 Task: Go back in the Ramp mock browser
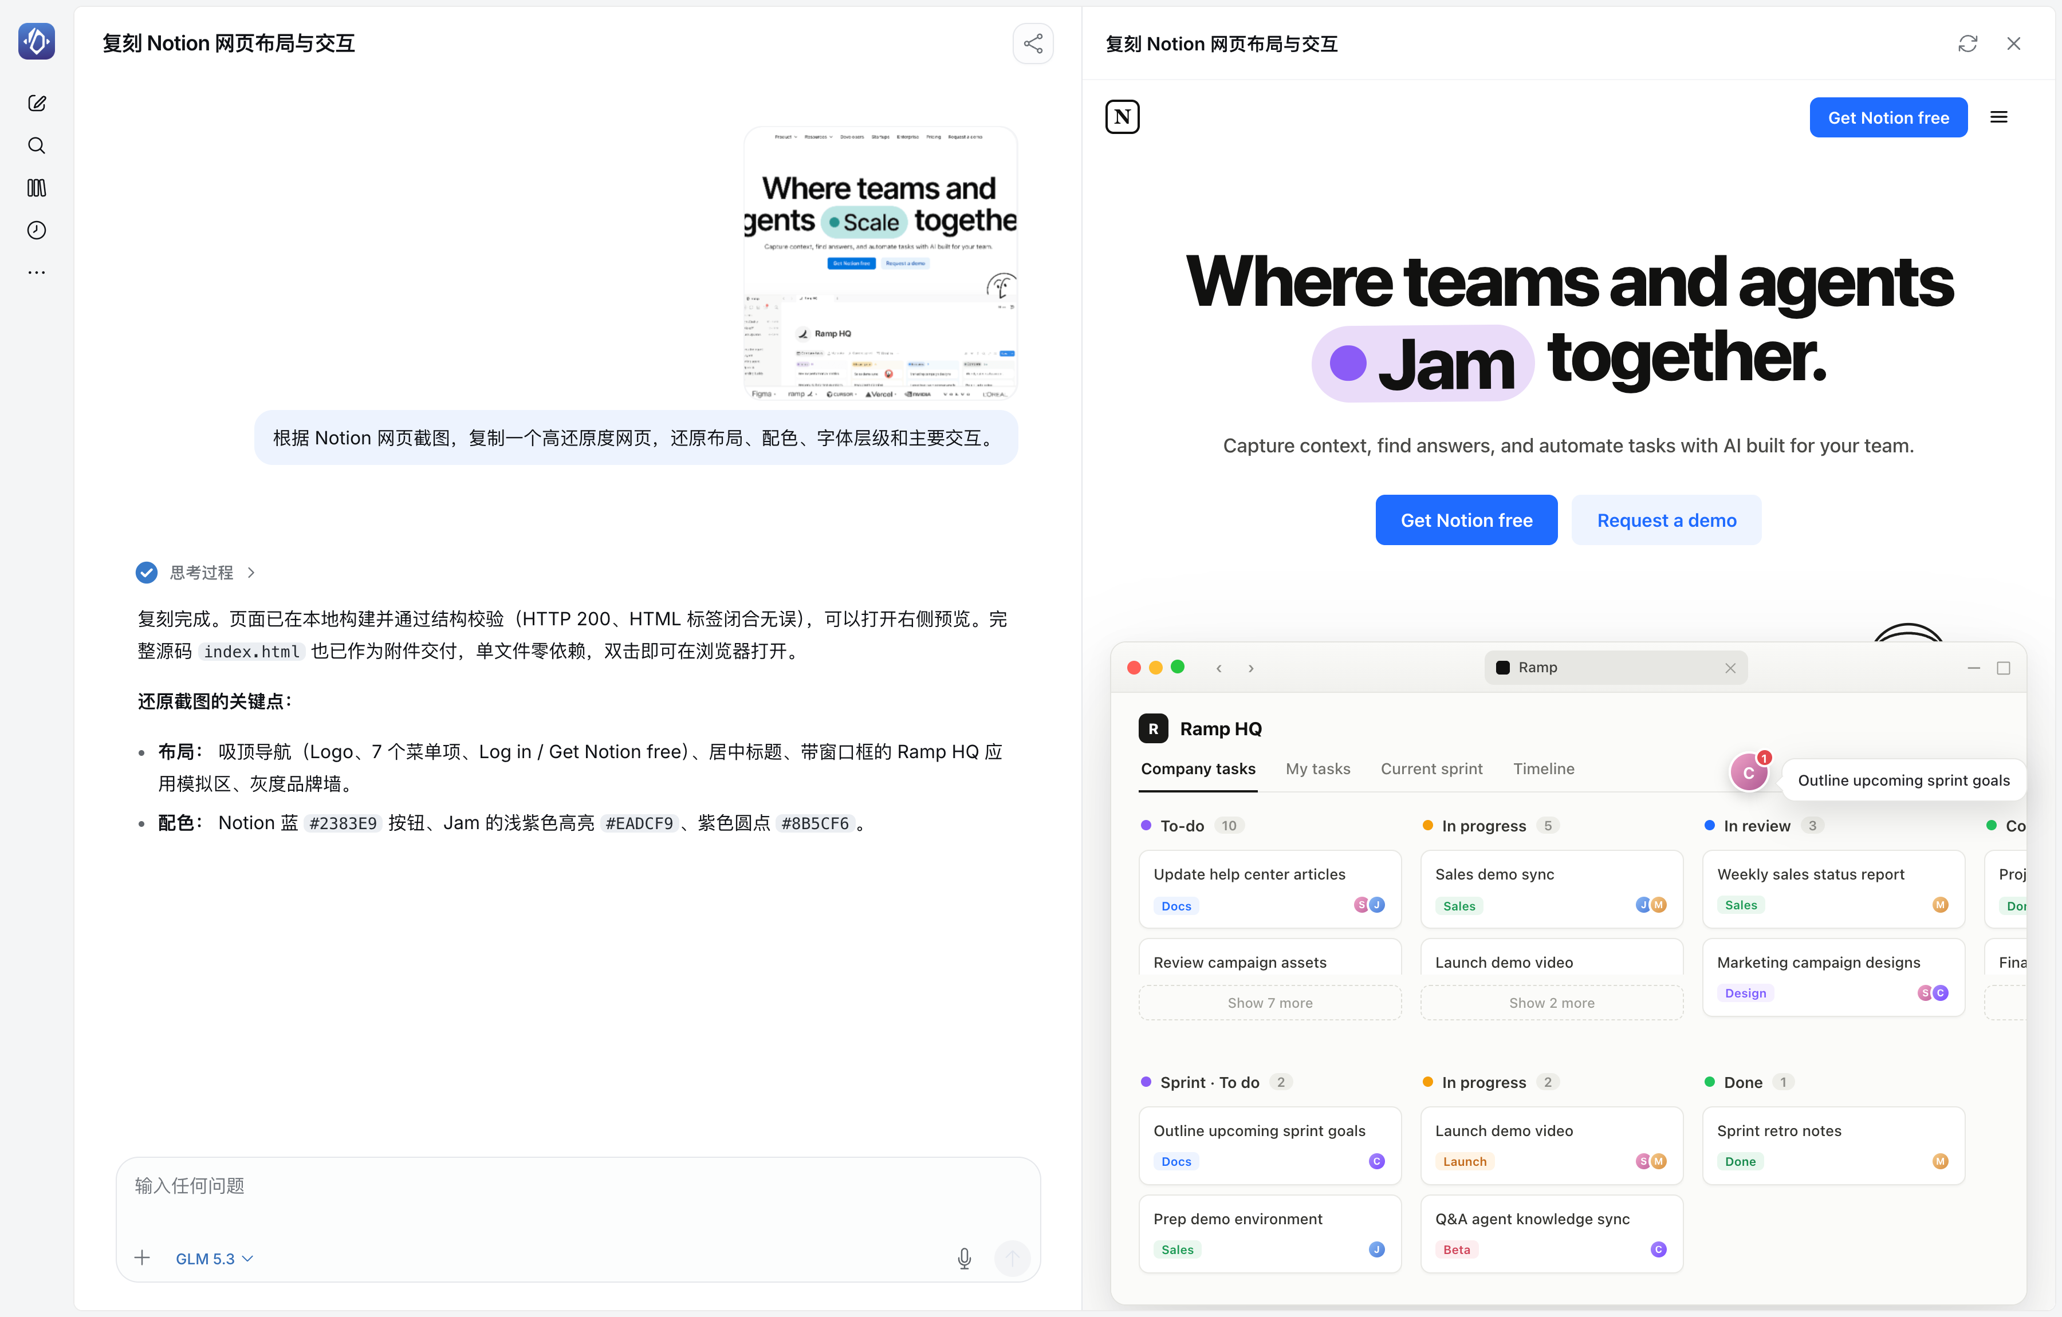(x=1218, y=668)
